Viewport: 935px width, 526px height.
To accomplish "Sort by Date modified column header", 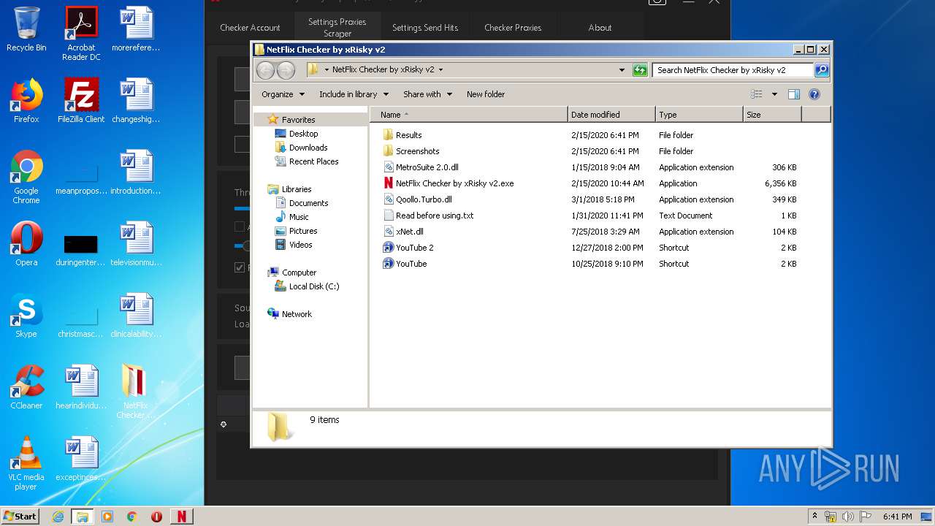I will tap(611, 115).
